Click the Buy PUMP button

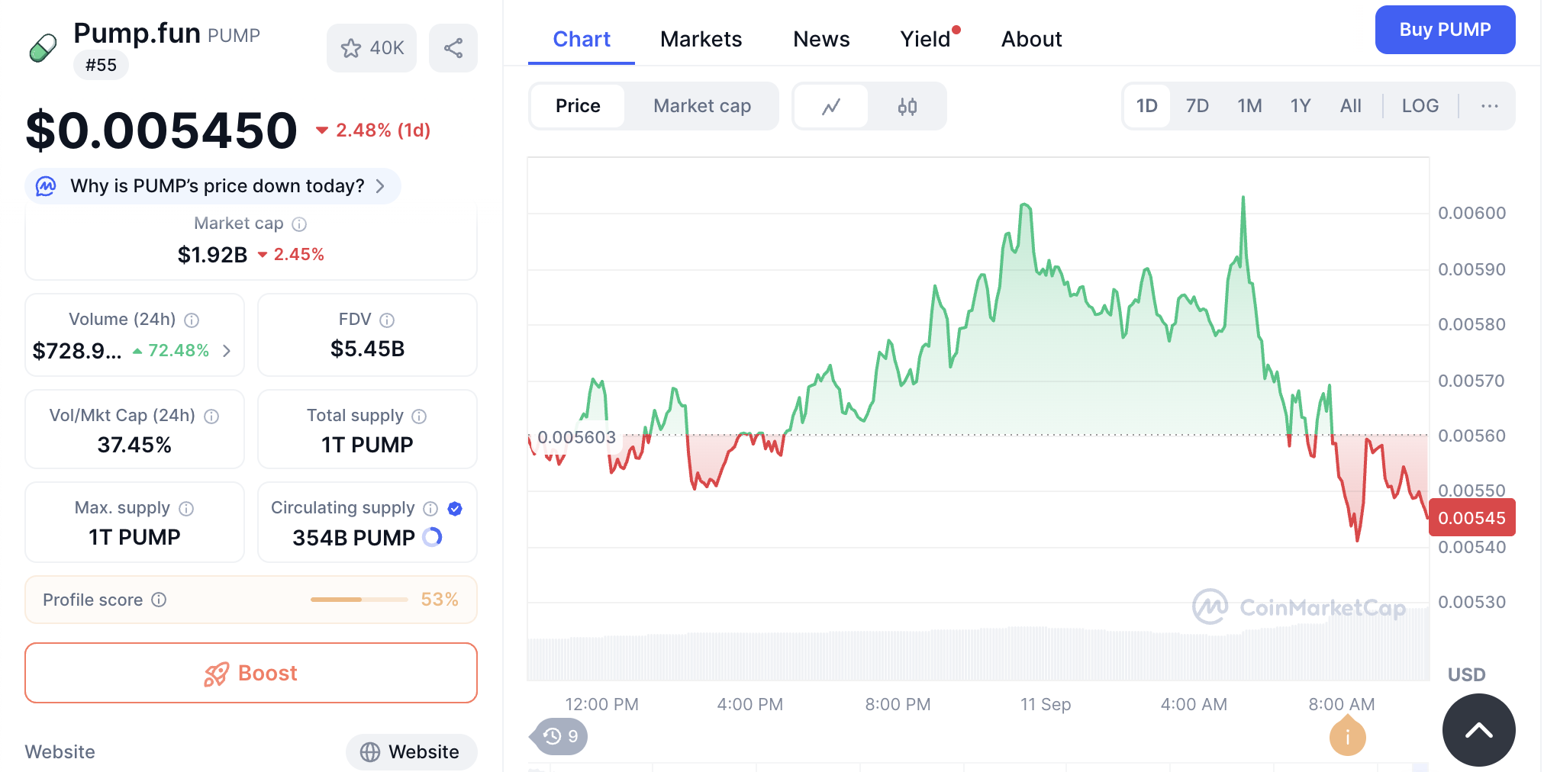pyautogui.click(x=1444, y=30)
